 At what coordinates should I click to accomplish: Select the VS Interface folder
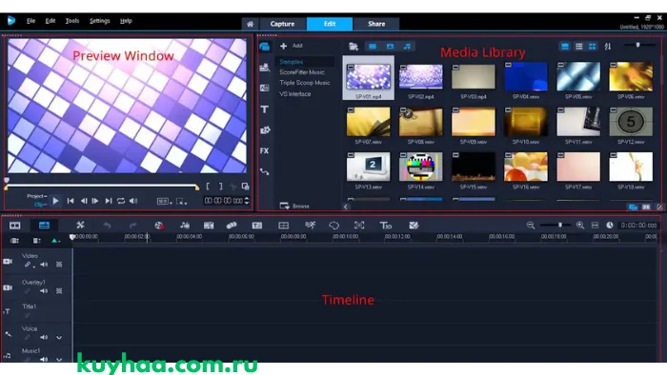click(295, 94)
